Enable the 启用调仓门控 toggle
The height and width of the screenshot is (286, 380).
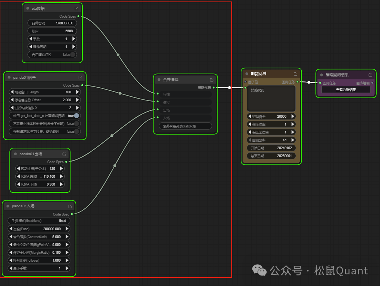[x=72, y=55]
